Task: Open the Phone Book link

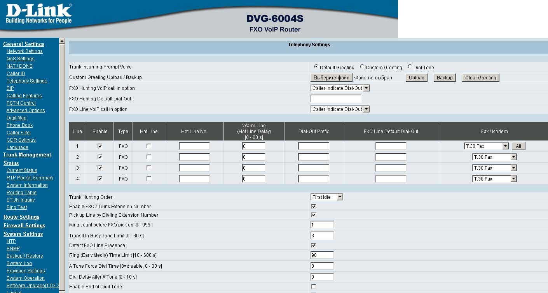Action: pyautogui.click(x=19, y=125)
